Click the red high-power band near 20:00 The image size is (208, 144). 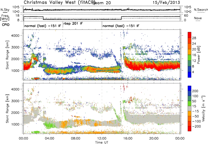tap(154, 66)
